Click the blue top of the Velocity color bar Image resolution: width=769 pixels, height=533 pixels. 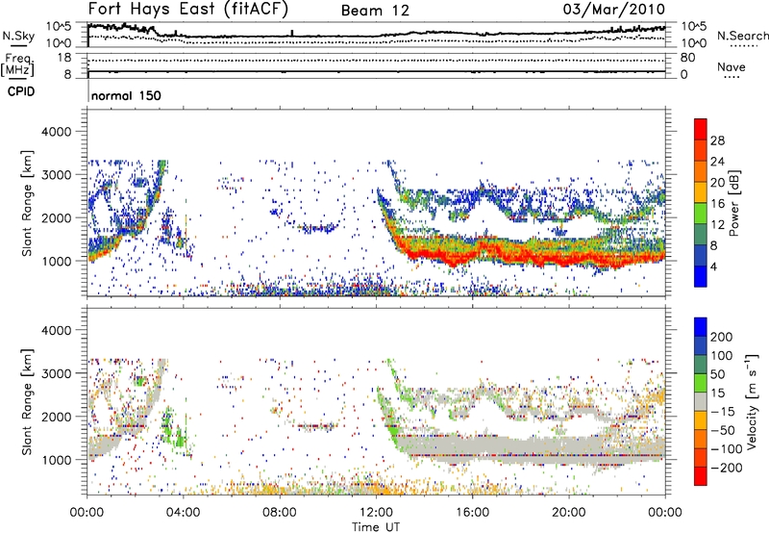pyautogui.click(x=701, y=327)
